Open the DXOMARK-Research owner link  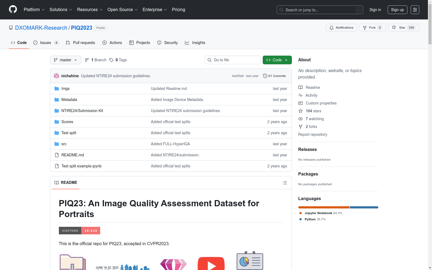click(x=41, y=28)
